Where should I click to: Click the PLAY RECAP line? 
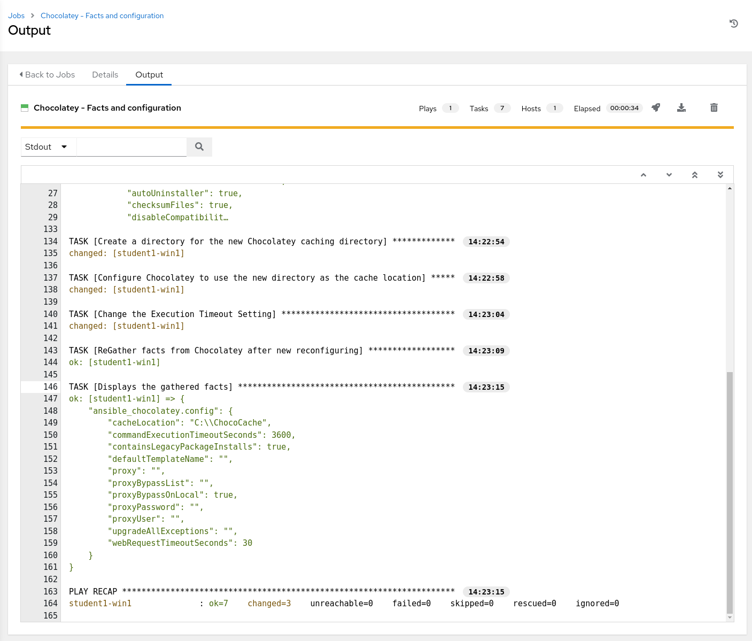tap(262, 591)
